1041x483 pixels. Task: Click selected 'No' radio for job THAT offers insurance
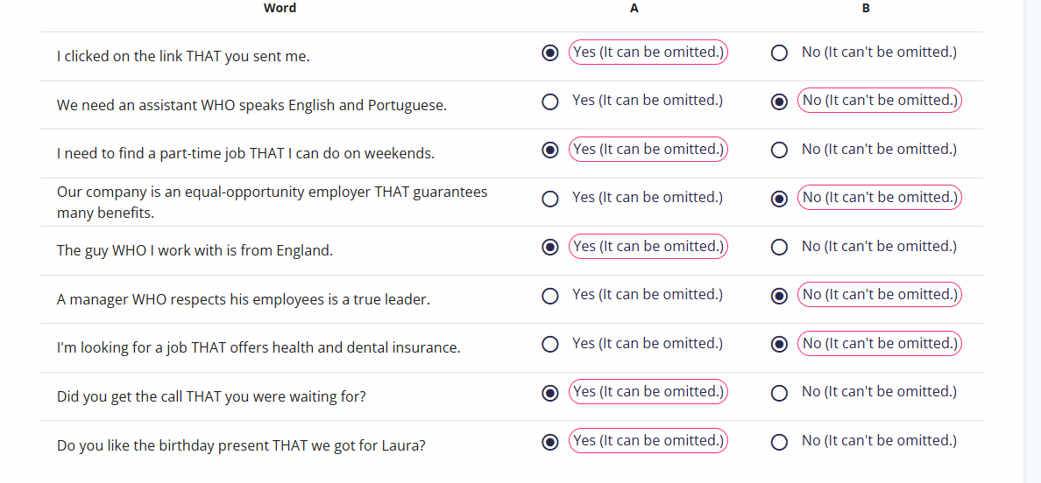tap(779, 345)
